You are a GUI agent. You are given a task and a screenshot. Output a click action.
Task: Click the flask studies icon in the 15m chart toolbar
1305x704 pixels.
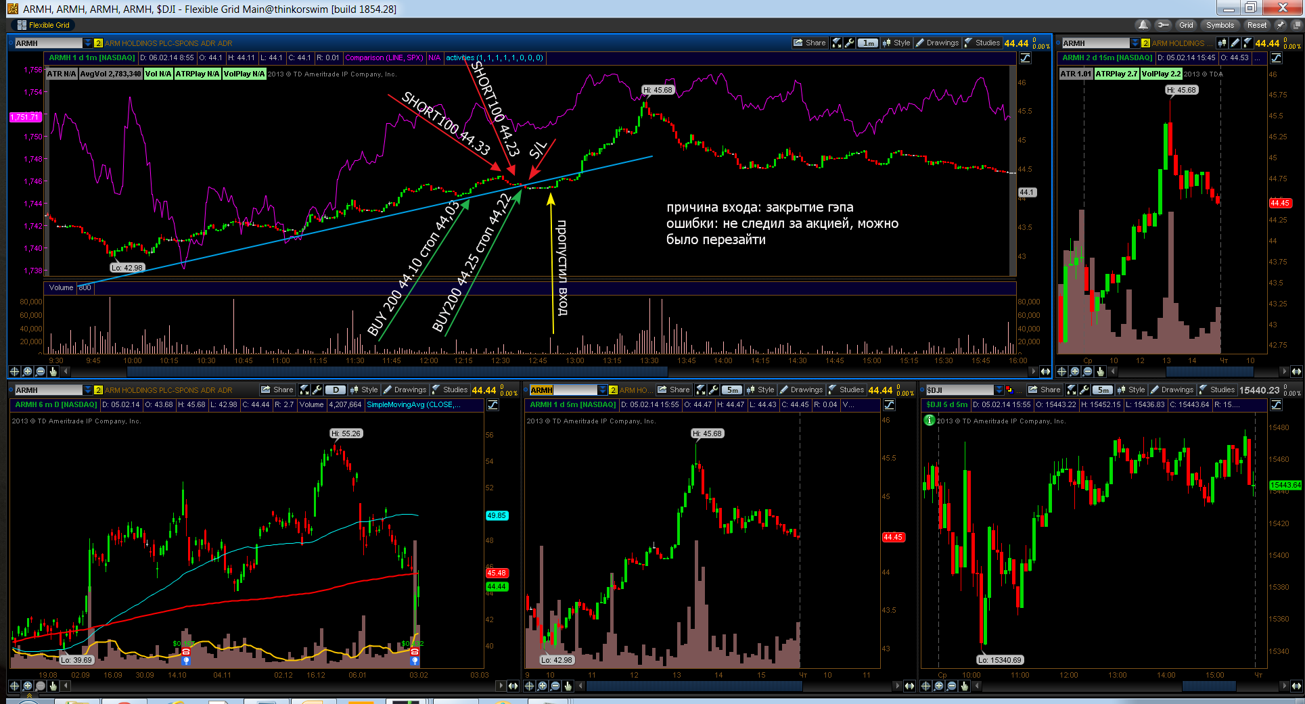pyautogui.click(x=1247, y=43)
